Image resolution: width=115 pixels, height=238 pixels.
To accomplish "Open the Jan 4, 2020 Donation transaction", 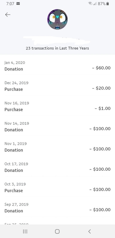I will point(57,66).
